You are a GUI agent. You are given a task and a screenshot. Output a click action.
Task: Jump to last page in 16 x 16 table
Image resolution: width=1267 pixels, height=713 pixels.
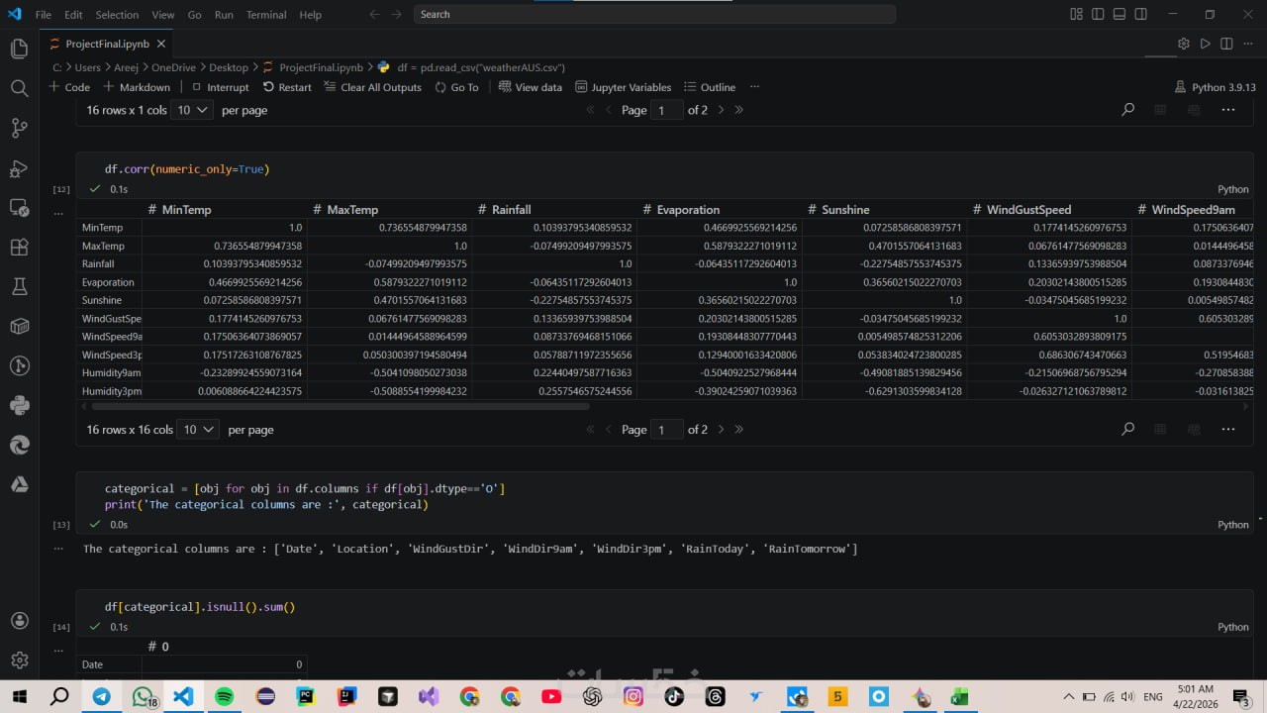pyautogui.click(x=738, y=429)
